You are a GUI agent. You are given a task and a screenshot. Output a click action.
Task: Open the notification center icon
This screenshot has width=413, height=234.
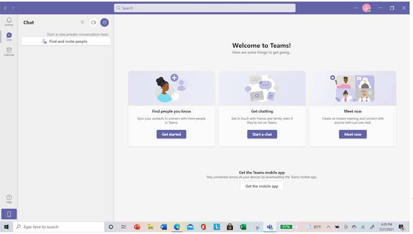tap(402, 227)
